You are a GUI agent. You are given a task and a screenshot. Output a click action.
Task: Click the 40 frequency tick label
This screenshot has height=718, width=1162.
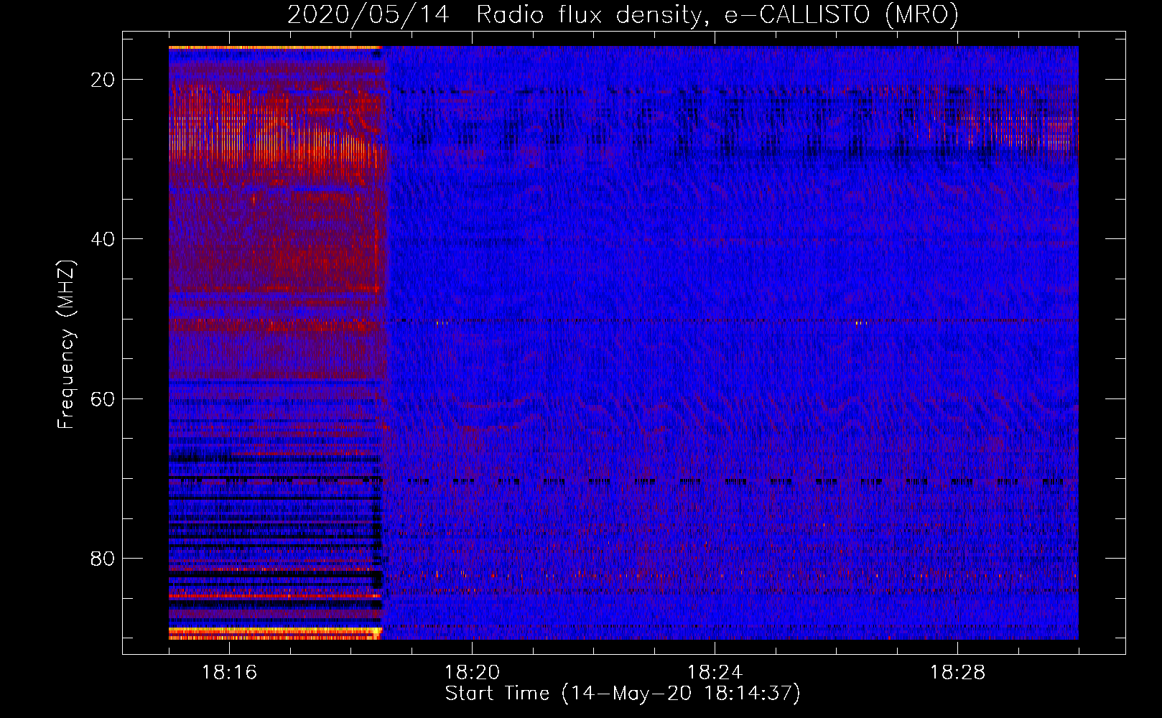click(103, 239)
